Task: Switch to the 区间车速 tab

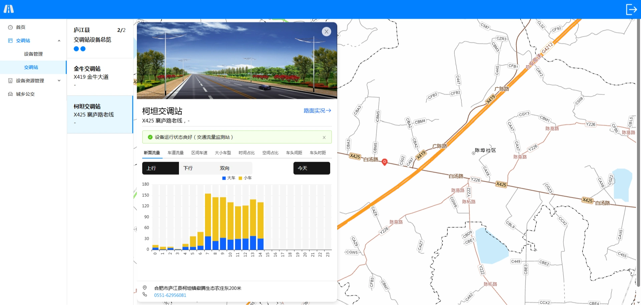Action: [x=199, y=153]
